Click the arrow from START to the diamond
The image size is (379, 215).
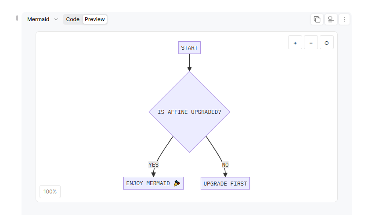point(189,62)
